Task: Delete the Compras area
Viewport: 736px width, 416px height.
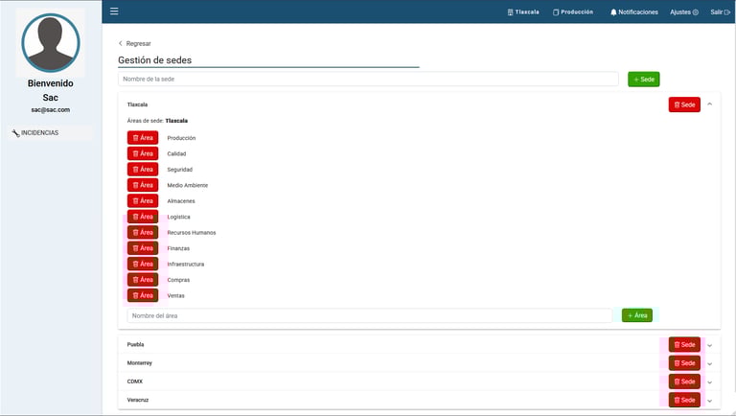Action: [x=143, y=279]
